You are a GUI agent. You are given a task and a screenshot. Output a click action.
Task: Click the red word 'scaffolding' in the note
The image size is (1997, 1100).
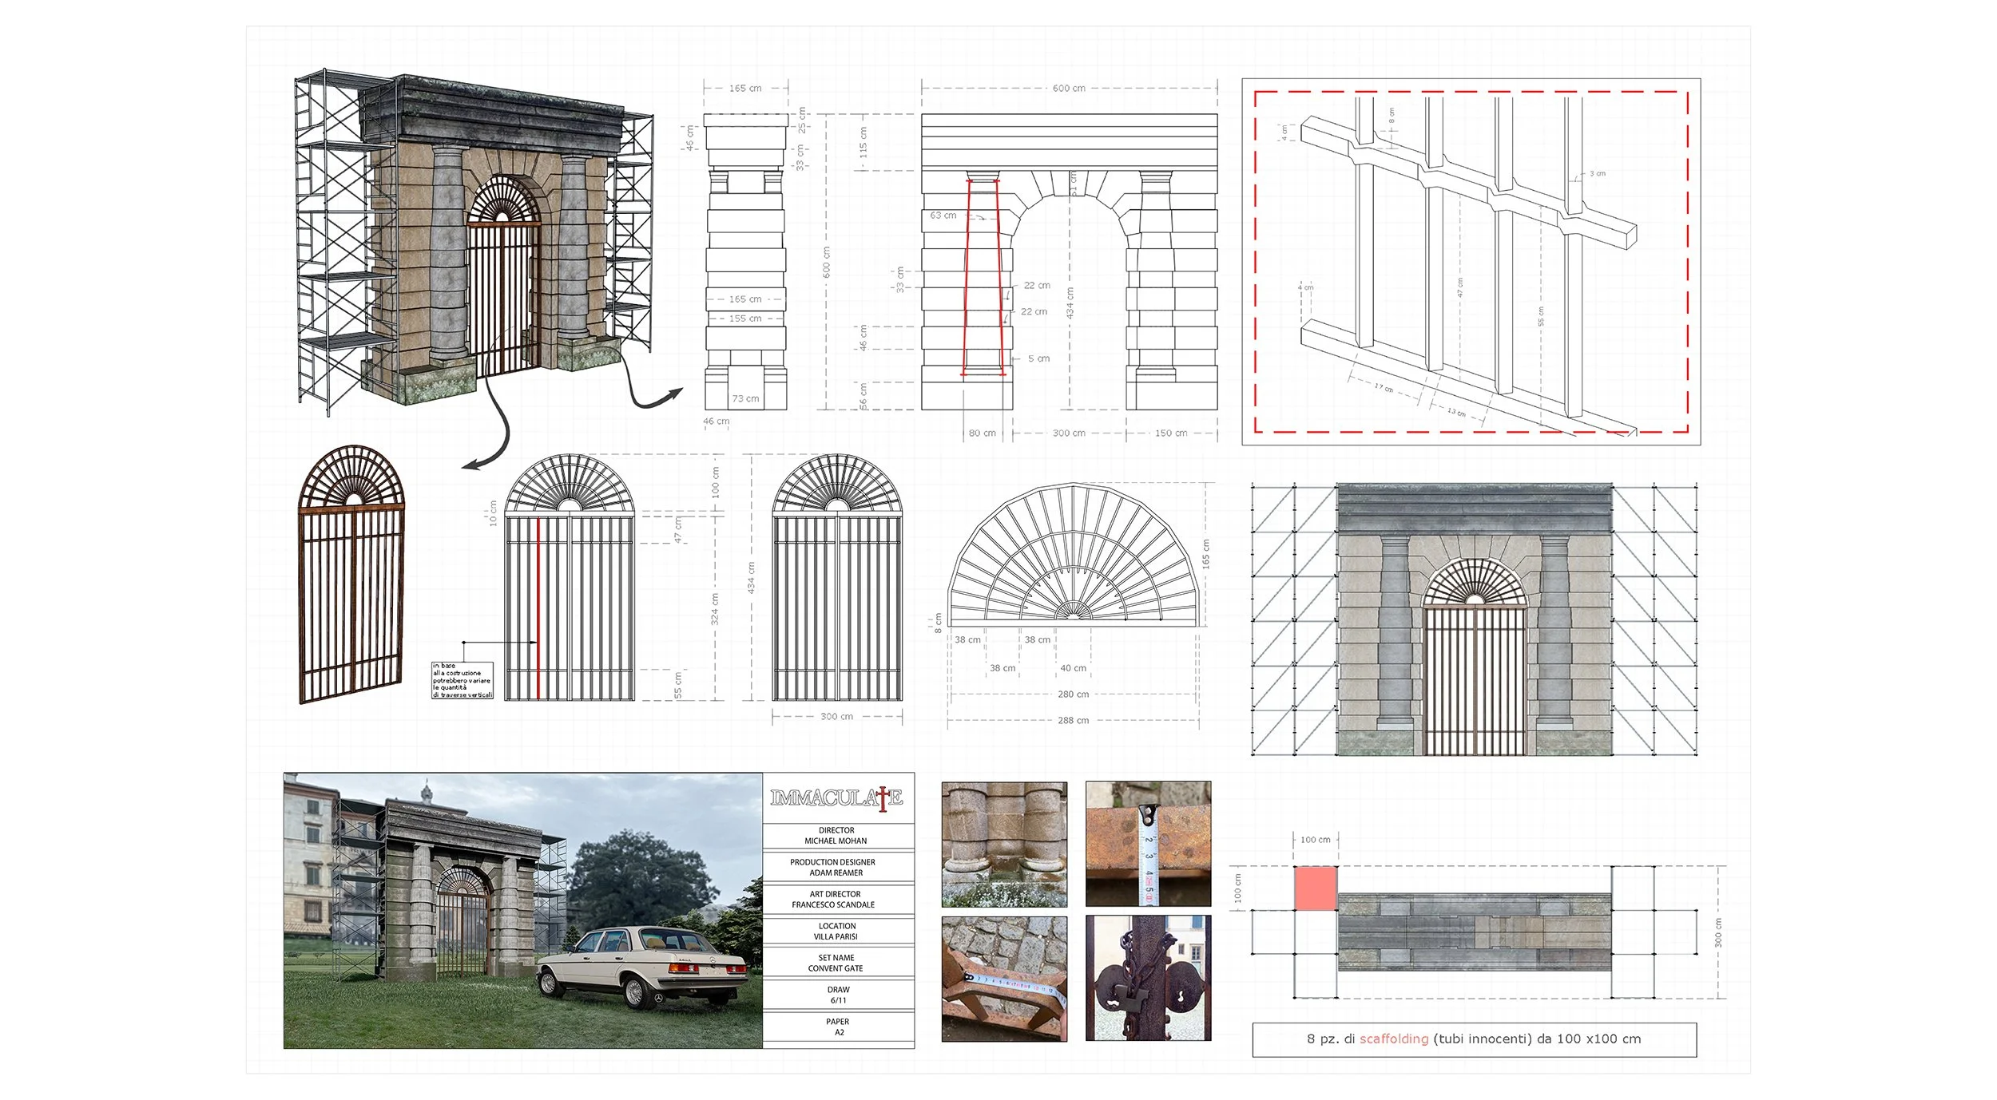[1394, 1039]
